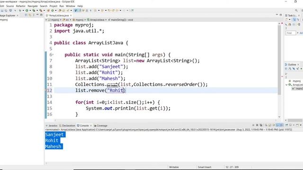Click the Search magnifier icon at top right
This screenshot has width=303, height=170.
[296, 10]
